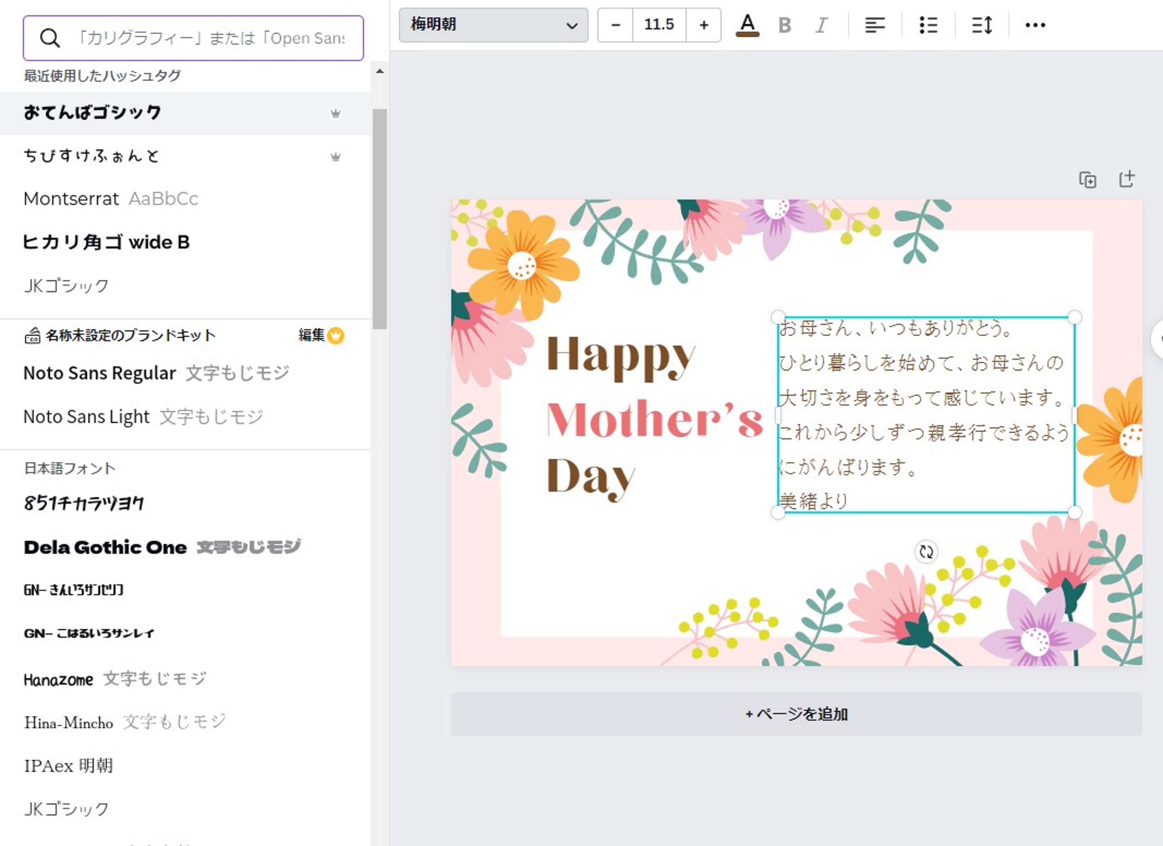Click the brand kit icon
This screenshot has height=846, width=1163.
coord(32,335)
